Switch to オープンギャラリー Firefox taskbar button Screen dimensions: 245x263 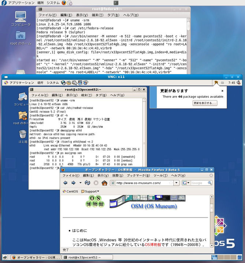click(36, 257)
